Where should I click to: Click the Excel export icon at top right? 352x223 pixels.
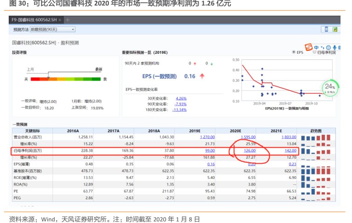coord(335,29)
